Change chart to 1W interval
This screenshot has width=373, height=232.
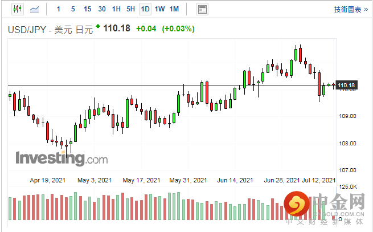click(159, 9)
